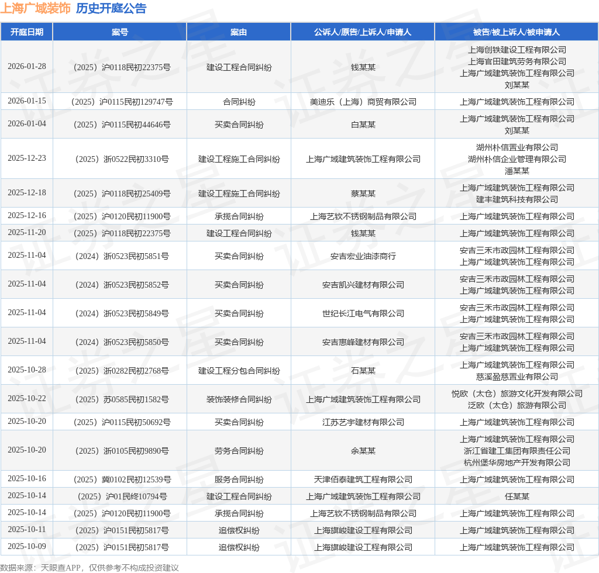Click plaintiff 世纪长江电气有限公司
The image size is (599, 573).
(x=363, y=314)
